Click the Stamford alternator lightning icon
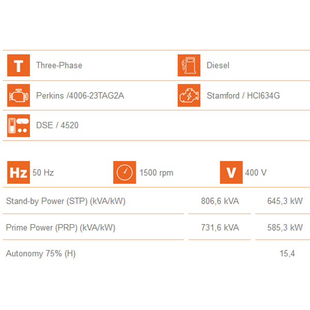Image resolution: width=310 pixels, height=310 pixels. (189, 95)
